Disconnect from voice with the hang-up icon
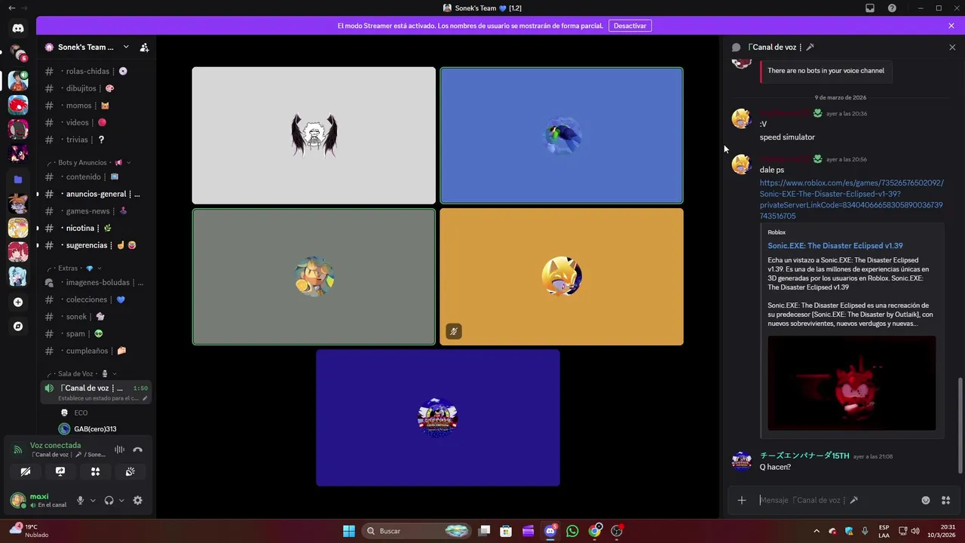965x543 pixels. coord(137,449)
